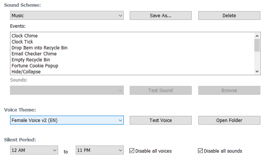Viewport: 261px width, 159px height.
Task: Open the silent period end time dropdown
Action: tap(100, 150)
